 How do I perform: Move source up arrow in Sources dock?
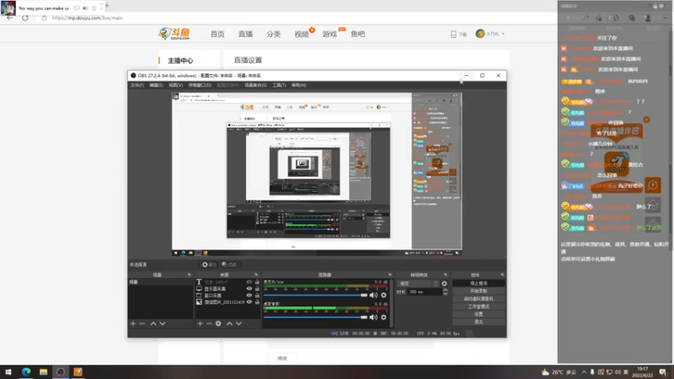229,323
